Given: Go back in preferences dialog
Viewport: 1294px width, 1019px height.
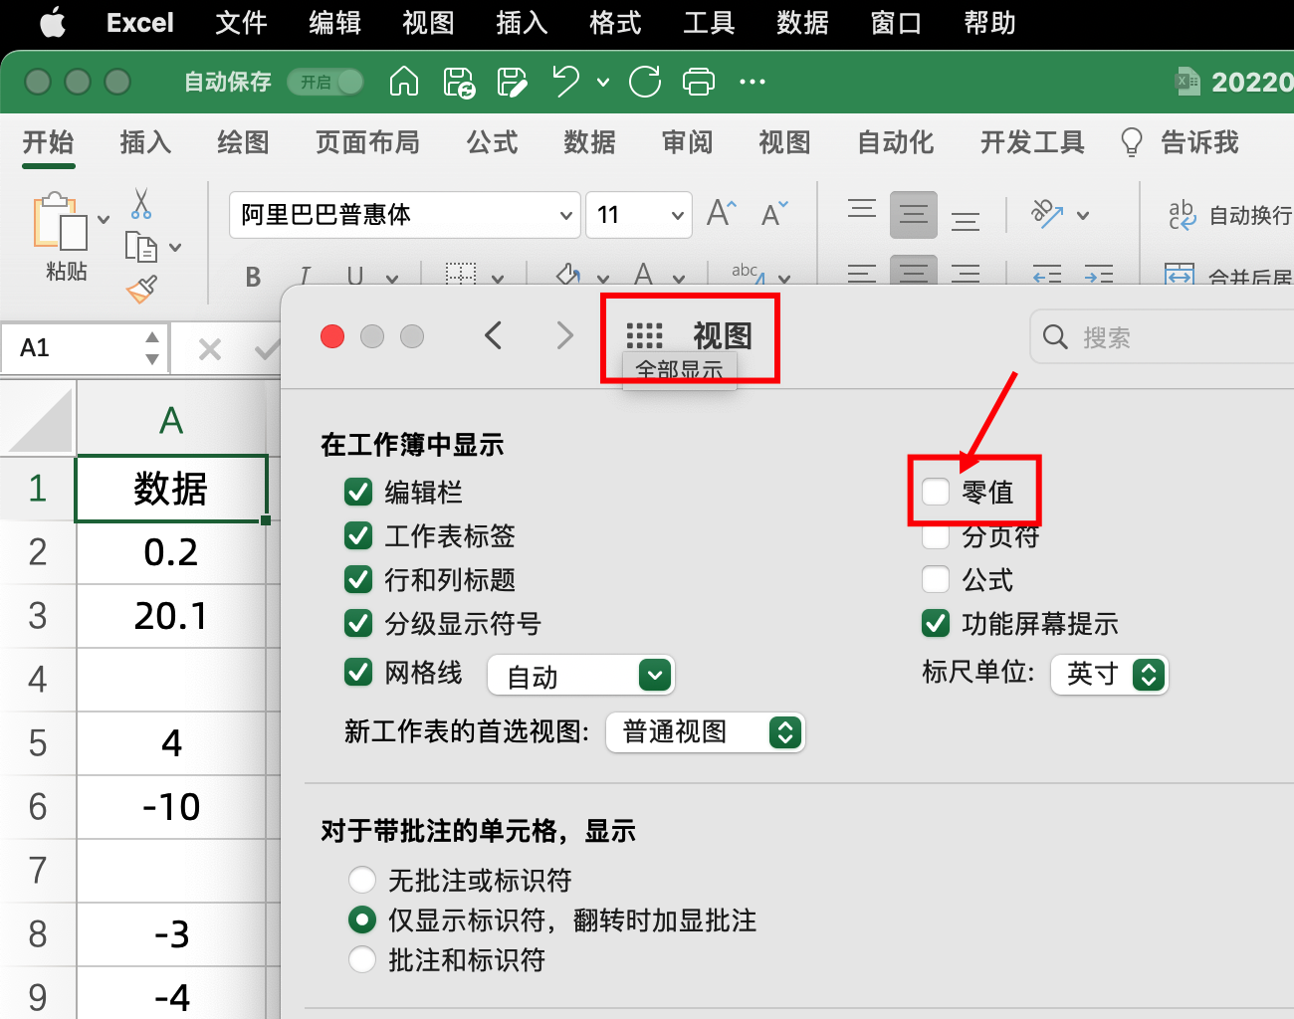Looking at the screenshot, I should (x=493, y=335).
